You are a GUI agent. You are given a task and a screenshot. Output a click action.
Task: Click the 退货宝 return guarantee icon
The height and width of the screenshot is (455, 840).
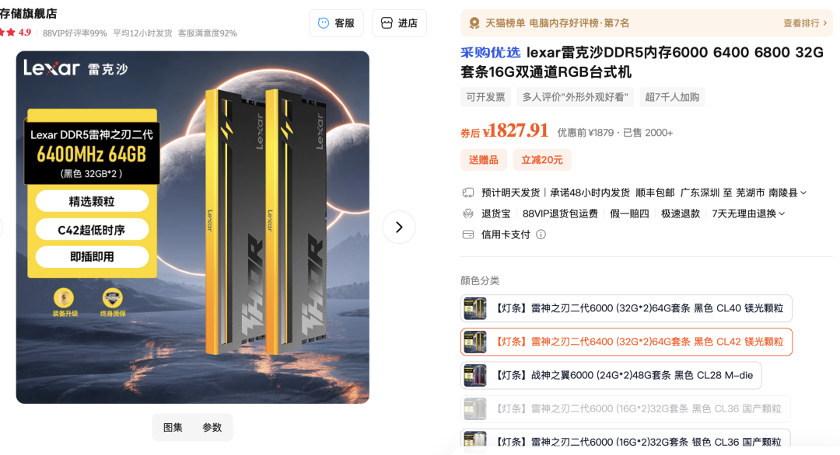[x=468, y=214]
